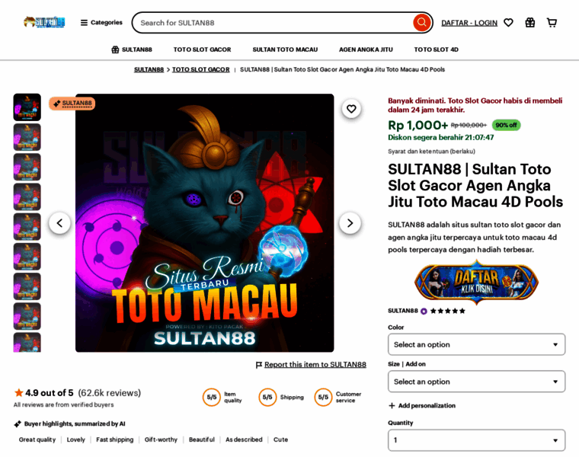Viewport: 579px width, 457px height.
Task: Click the orange search magnifier button
Action: [x=422, y=23]
